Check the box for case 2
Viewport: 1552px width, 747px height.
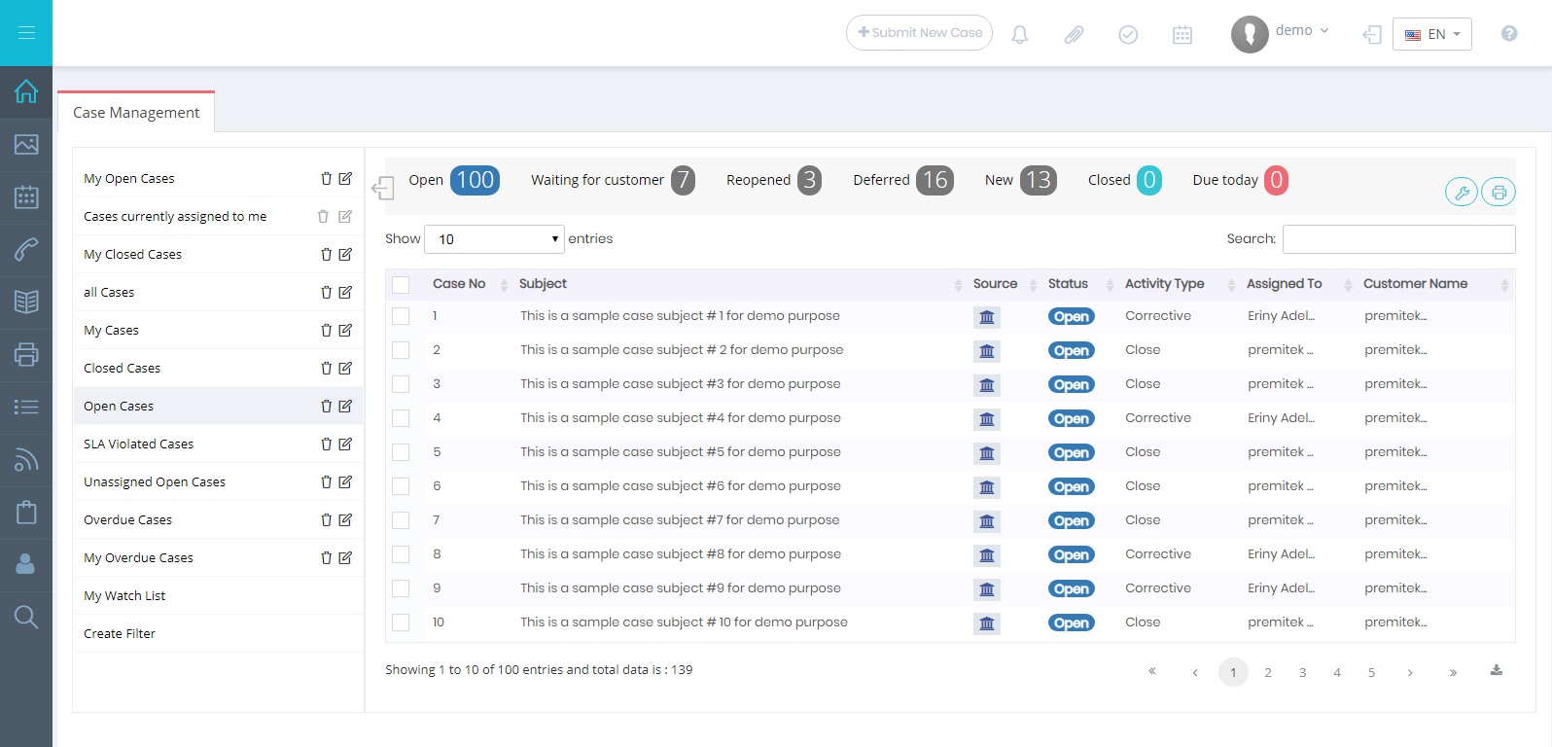coord(401,350)
